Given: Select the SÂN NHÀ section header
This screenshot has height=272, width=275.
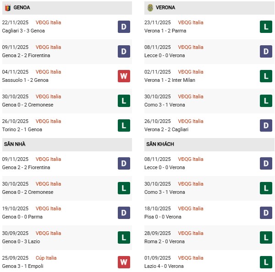Looking at the screenshot, I should [15, 144].
